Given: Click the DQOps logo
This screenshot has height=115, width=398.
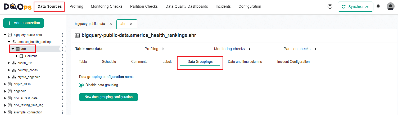Looking at the screenshot, I should coord(18,7).
